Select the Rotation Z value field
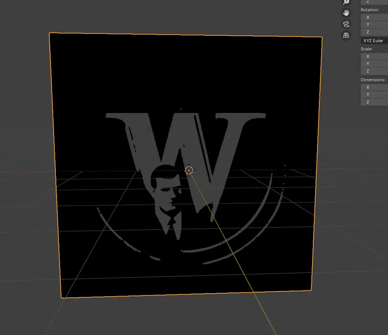This screenshot has height=335, width=388. click(374, 32)
